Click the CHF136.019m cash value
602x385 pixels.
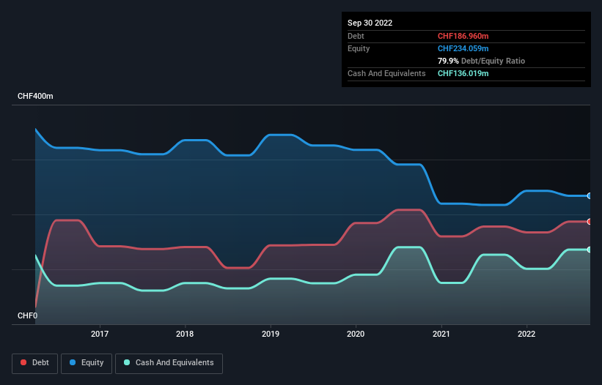[x=463, y=73]
